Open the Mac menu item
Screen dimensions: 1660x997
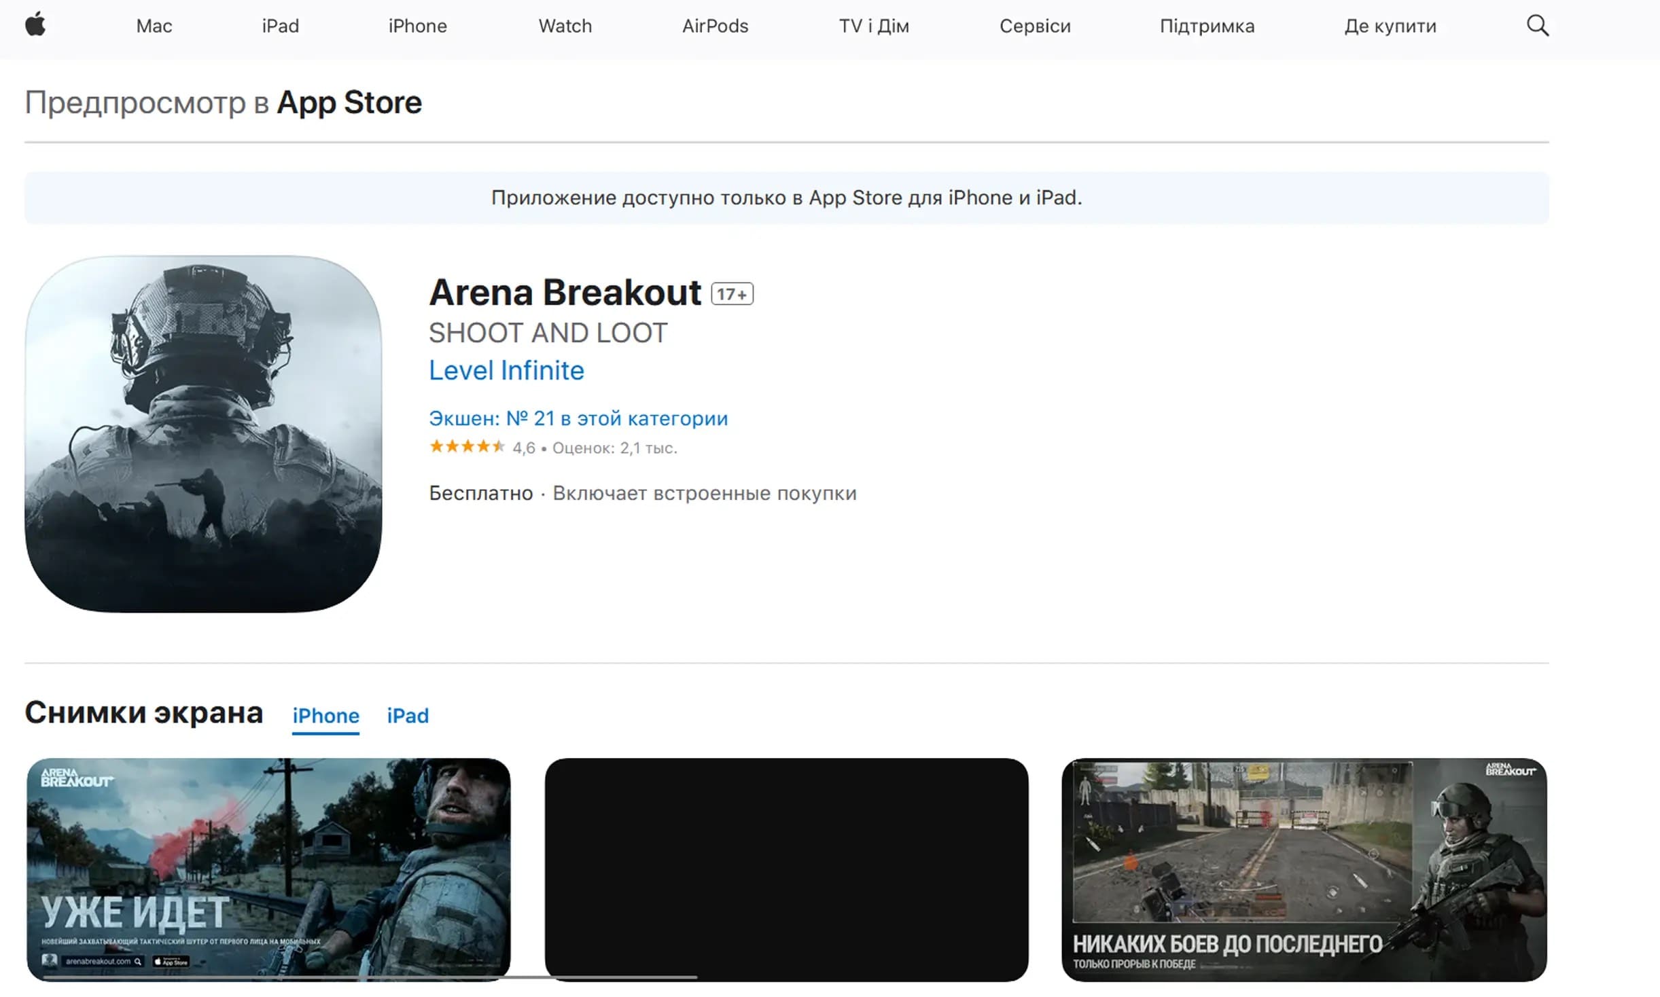pyautogui.click(x=154, y=26)
